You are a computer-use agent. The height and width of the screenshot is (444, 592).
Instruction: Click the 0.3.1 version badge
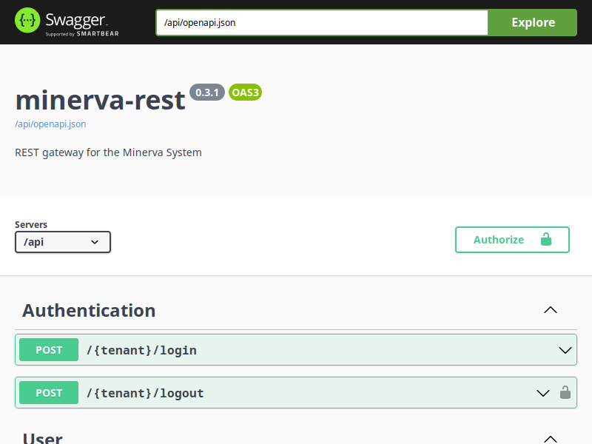(x=207, y=92)
